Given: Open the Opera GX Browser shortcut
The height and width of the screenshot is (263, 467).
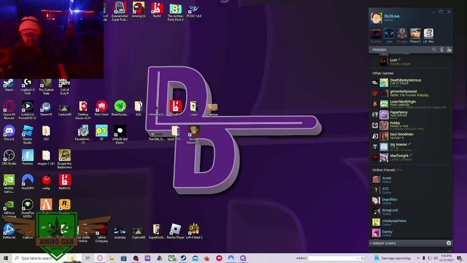Looking at the screenshot, I should [9, 110].
